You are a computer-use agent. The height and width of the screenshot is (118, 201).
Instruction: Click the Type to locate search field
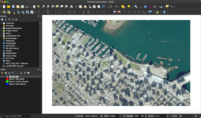coord(16,116)
